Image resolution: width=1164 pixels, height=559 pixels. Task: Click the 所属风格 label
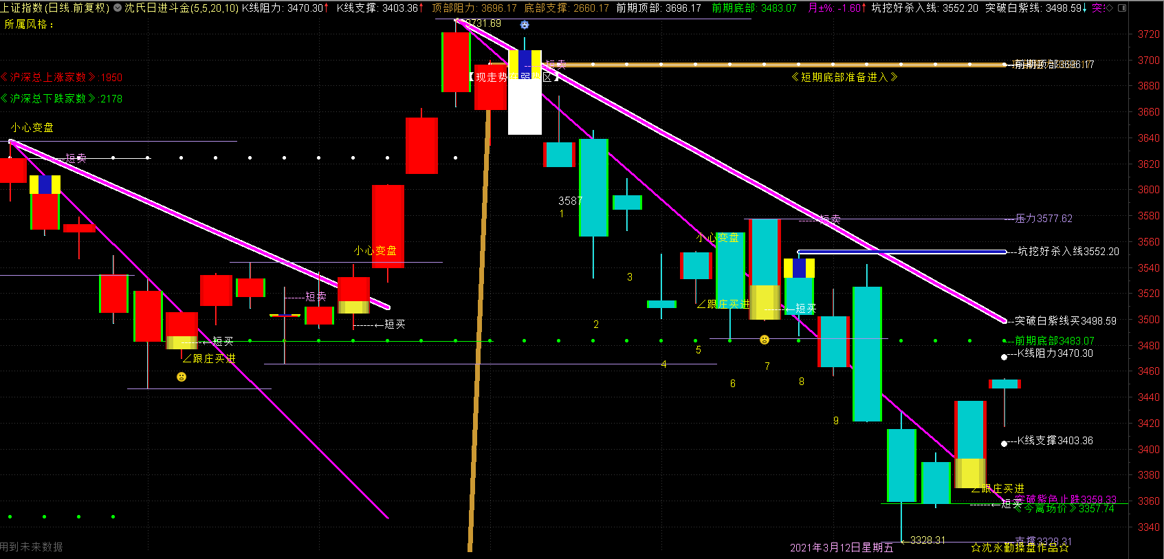[29, 24]
